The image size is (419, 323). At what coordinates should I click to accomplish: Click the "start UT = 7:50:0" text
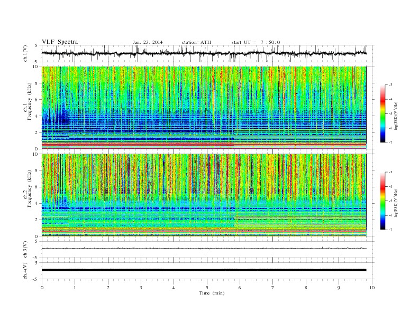(256, 42)
